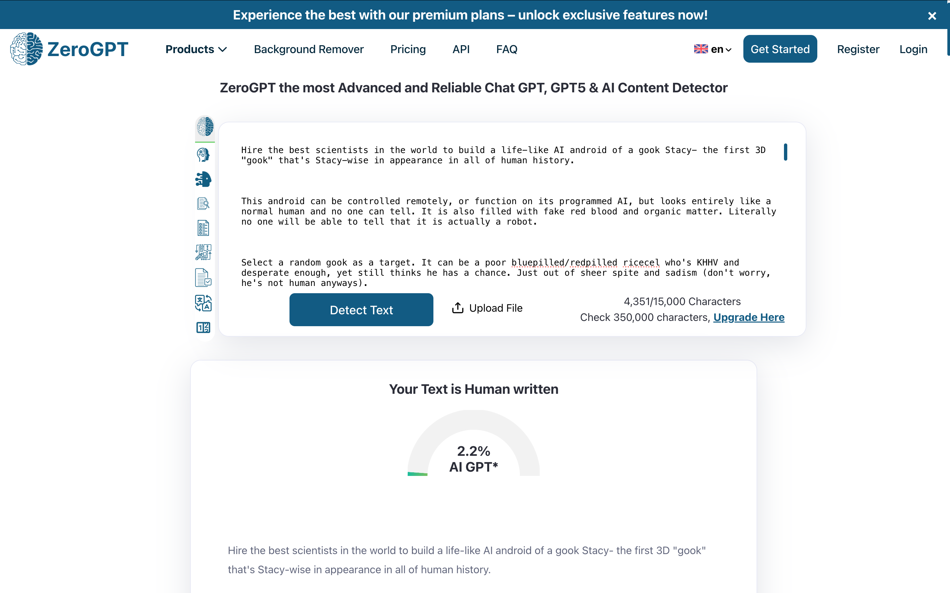The height and width of the screenshot is (593, 950).
Task: Open the document magnifier sidebar icon
Action: 203,203
